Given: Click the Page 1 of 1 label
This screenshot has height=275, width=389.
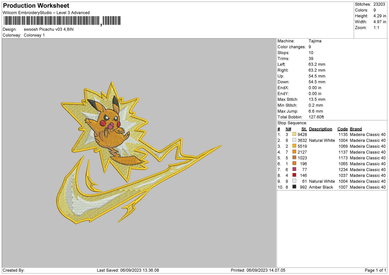Looking at the screenshot, I should tap(375, 270).
